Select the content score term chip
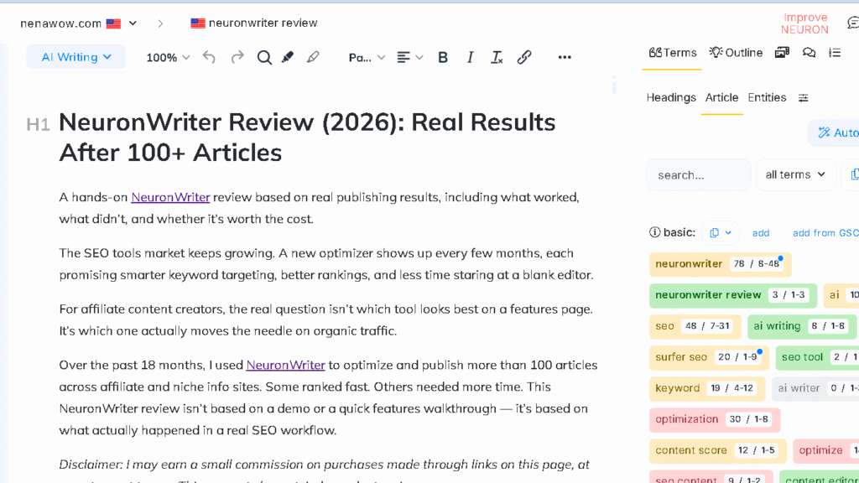This screenshot has height=483, width=859. [718, 451]
